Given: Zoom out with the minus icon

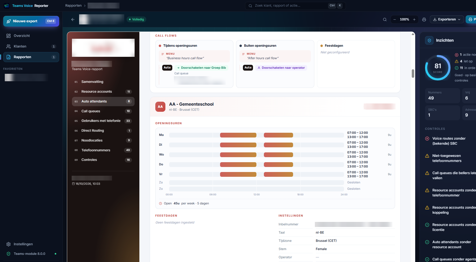Looking at the screenshot, I should point(395,19).
